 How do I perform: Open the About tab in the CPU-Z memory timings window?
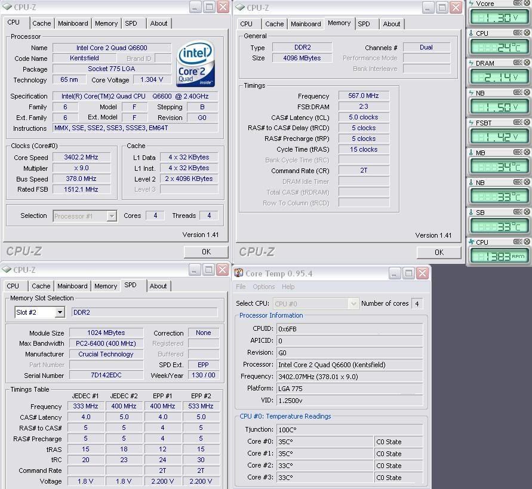392,24
